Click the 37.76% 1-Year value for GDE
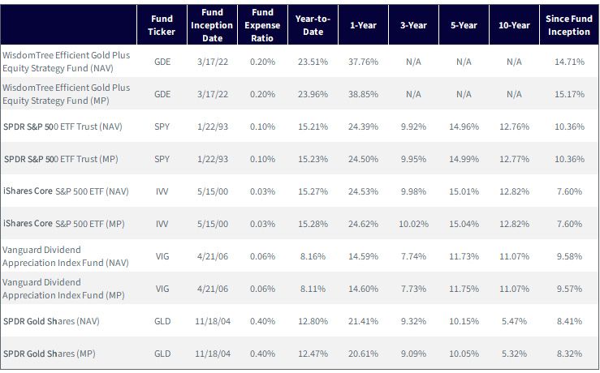 [x=363, y=62]
